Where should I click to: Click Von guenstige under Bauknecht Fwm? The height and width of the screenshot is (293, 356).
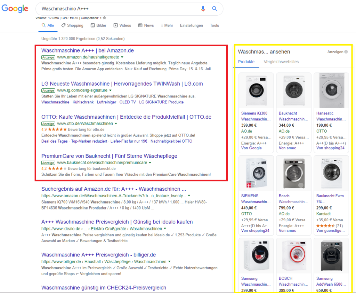[331, 231]
